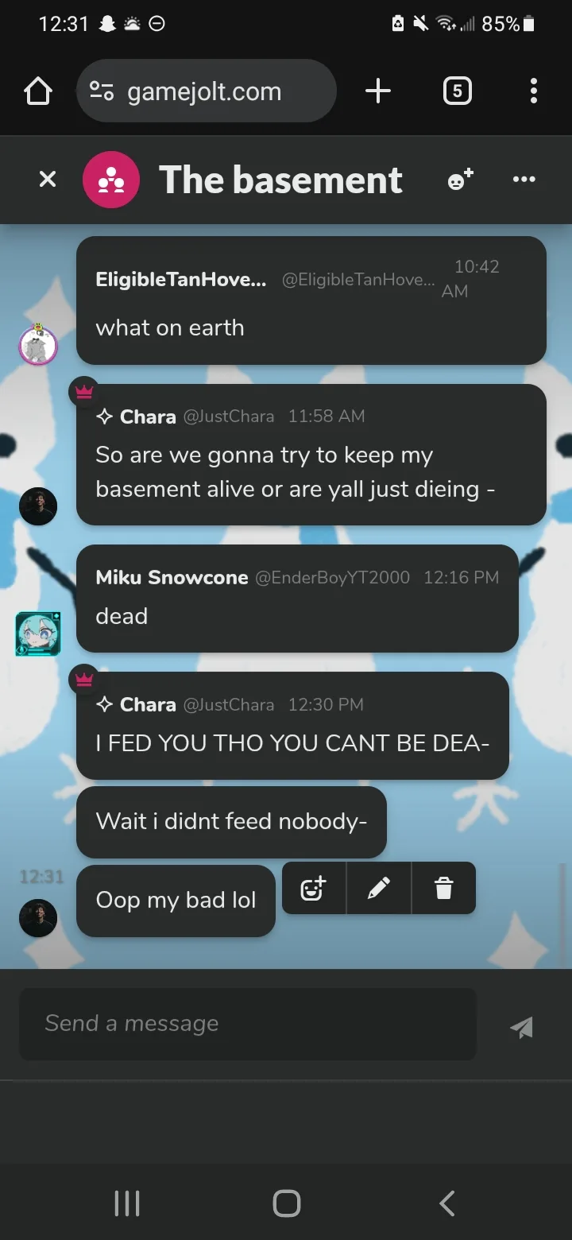Open the @EnderBoyYT2000 username link
This screenshot has height=1240, width=572.
[332, 578]
